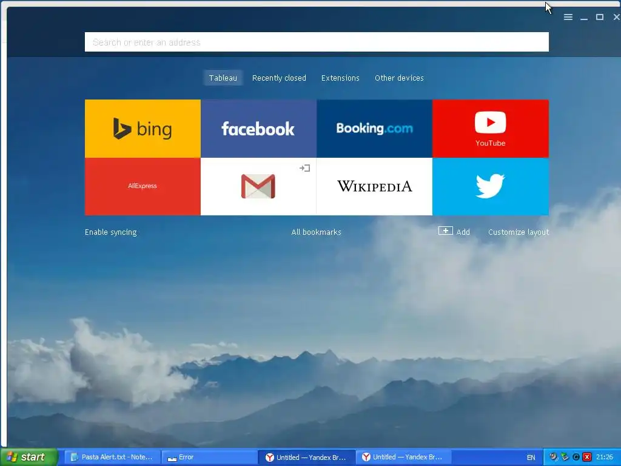This screenshot has width=621, height=466.
Task: Open All bookmarks link
Action: tap(316, 232)
